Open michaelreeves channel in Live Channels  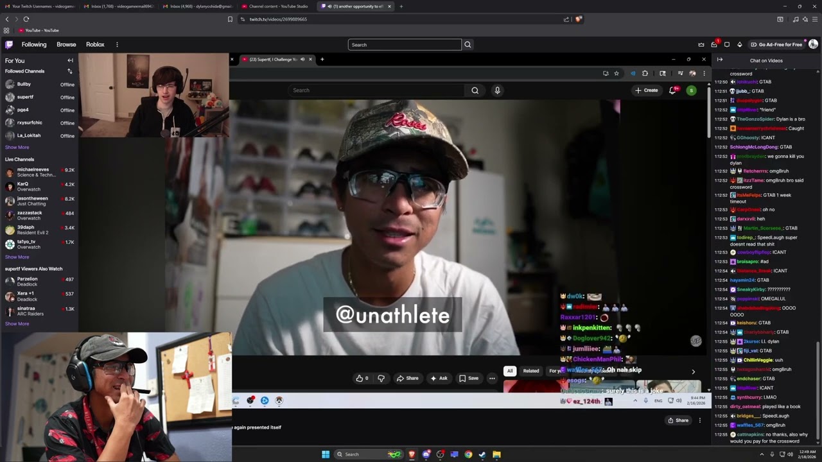[x=40, y=172]
